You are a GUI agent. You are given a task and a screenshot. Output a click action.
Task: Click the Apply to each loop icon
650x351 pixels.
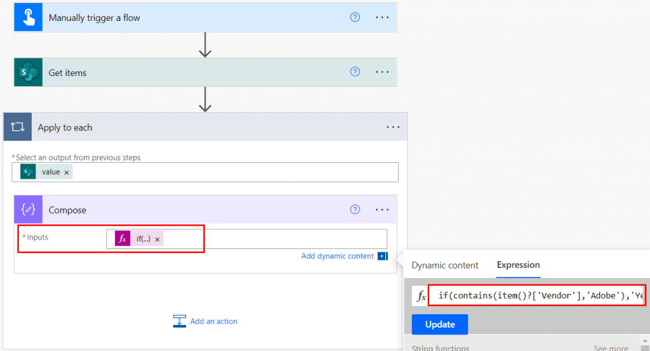[18, 127]
